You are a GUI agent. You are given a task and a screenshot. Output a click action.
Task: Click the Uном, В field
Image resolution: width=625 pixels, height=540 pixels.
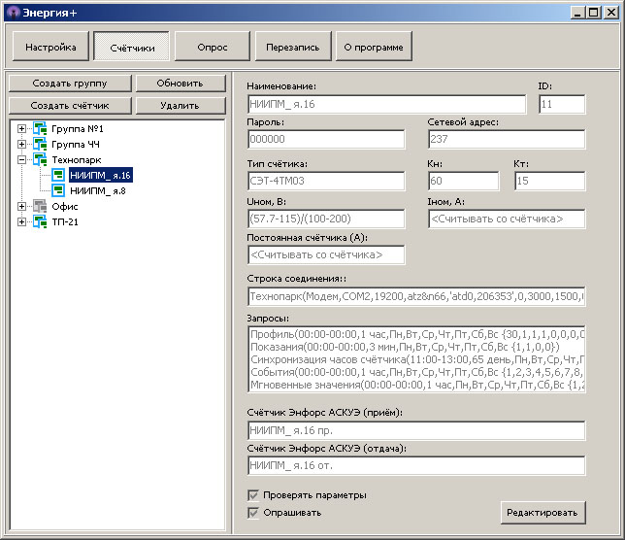coord(326,219)
